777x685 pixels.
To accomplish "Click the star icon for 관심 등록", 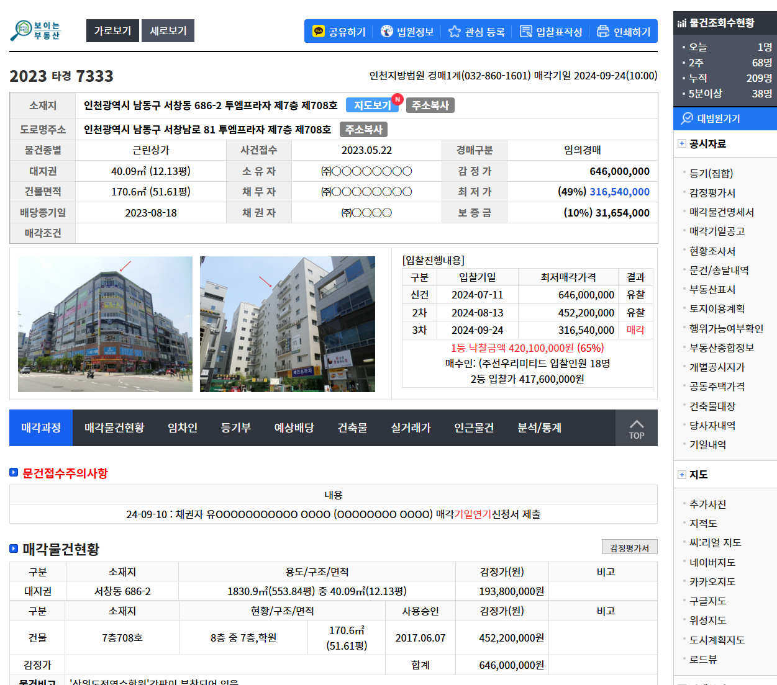I will (x=455, y=31).
